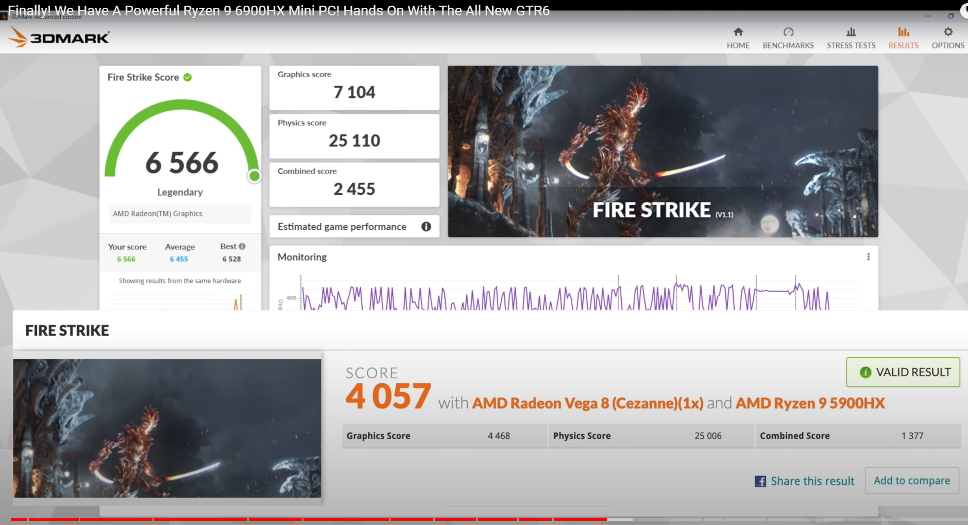
Task: Expand the Estimated game performance panel
Action: click(354, 227)
